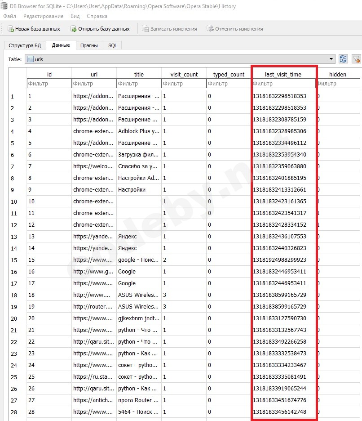This screenshot has width=362, height=421.
Task: Click the visit_count column header
Action: point(184,74)
